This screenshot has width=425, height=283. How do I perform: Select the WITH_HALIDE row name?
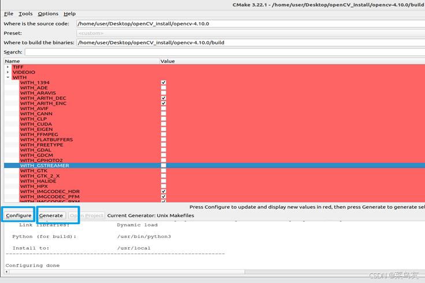(38, 181)
